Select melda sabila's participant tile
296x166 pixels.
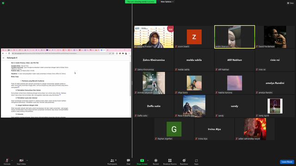pyautogui.click(x=194, y=60)
